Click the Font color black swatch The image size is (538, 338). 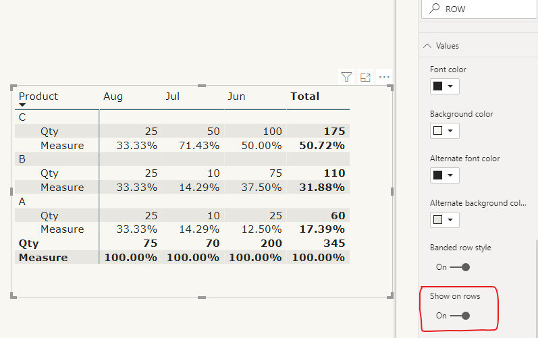point(438,86)
